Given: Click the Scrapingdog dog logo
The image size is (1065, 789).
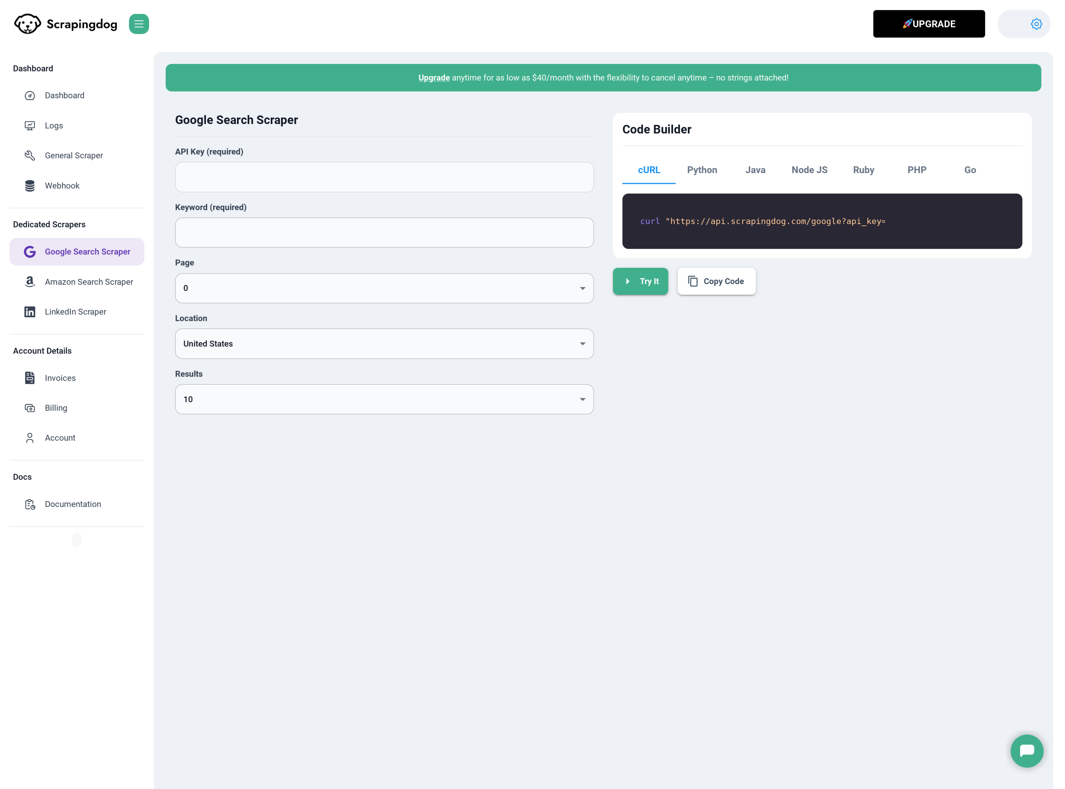Looking at the screenshot, I should pyautogui.click(x=27, y=24).
